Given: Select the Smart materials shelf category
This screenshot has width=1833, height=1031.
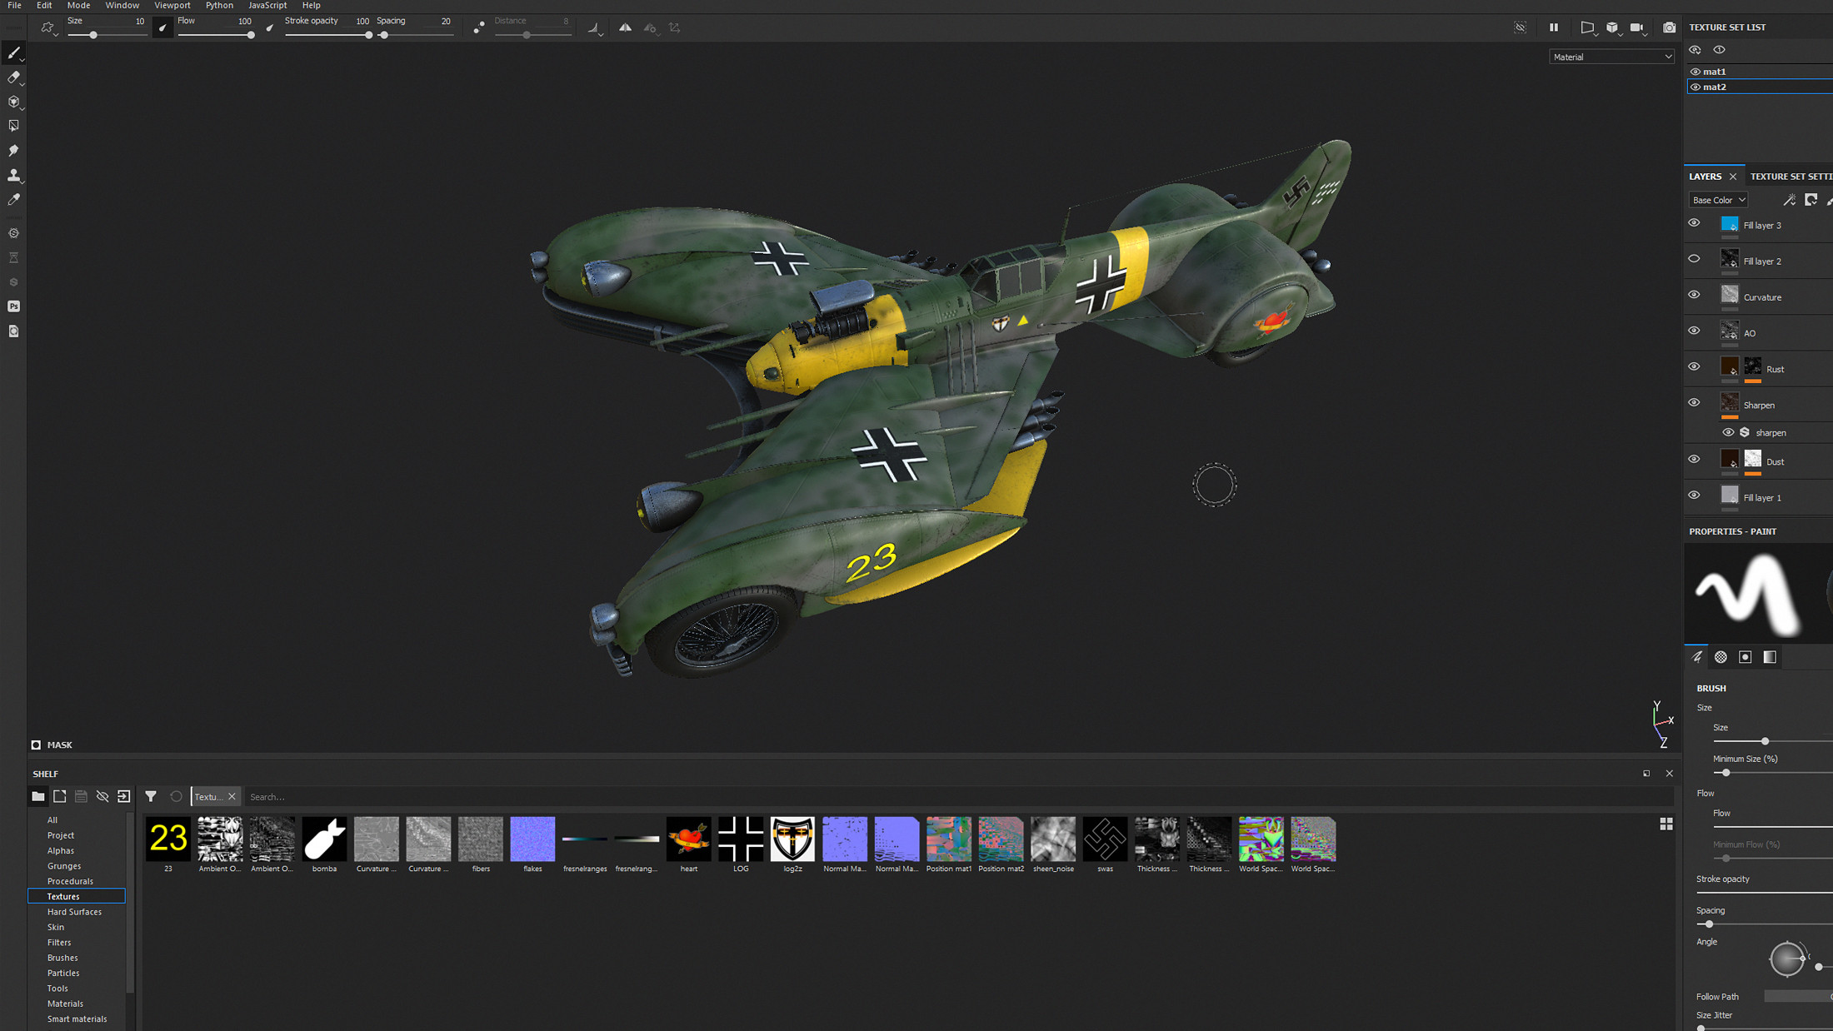Looking at the screenshot, I should (x=77, y=1019).
